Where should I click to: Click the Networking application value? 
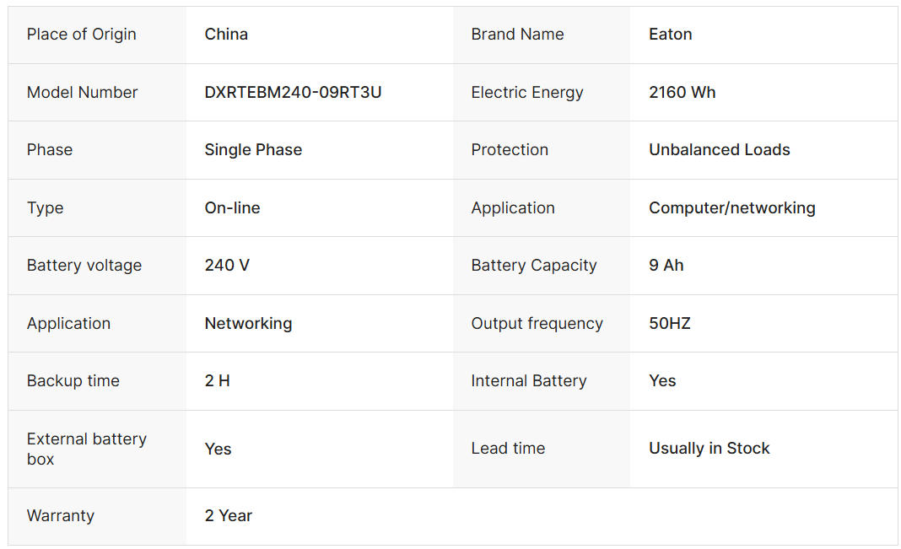tap(248, 324)
